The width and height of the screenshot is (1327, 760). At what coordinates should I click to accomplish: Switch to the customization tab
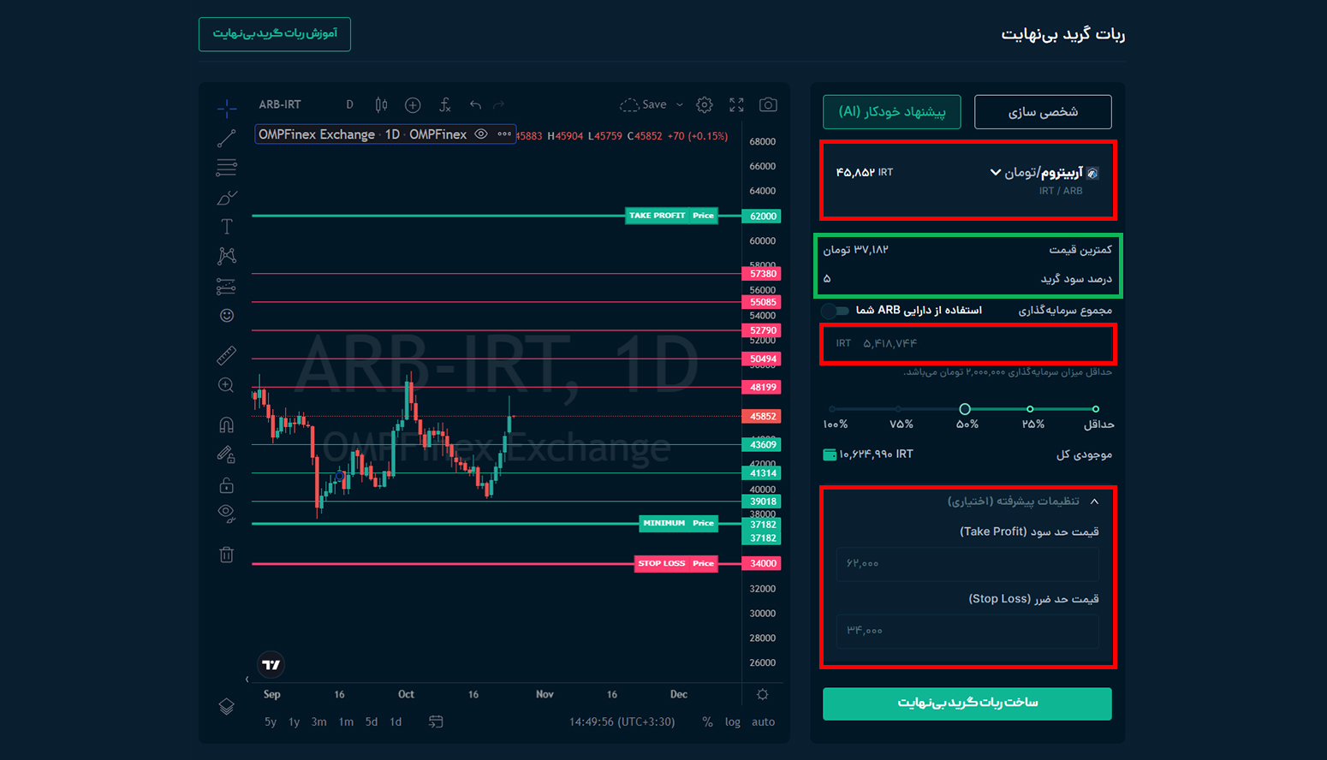[1043, 112]
